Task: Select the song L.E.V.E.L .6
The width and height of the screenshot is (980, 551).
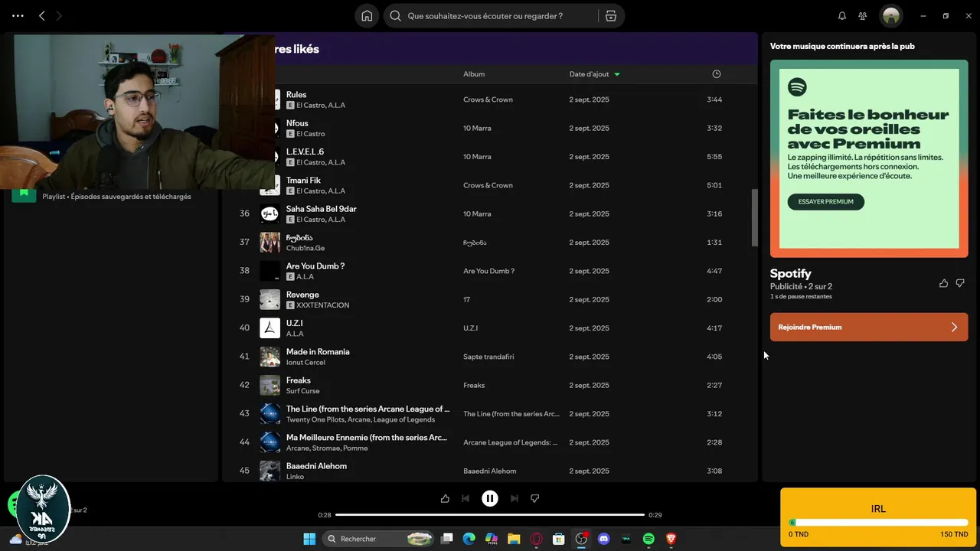Action: (305, 152)
